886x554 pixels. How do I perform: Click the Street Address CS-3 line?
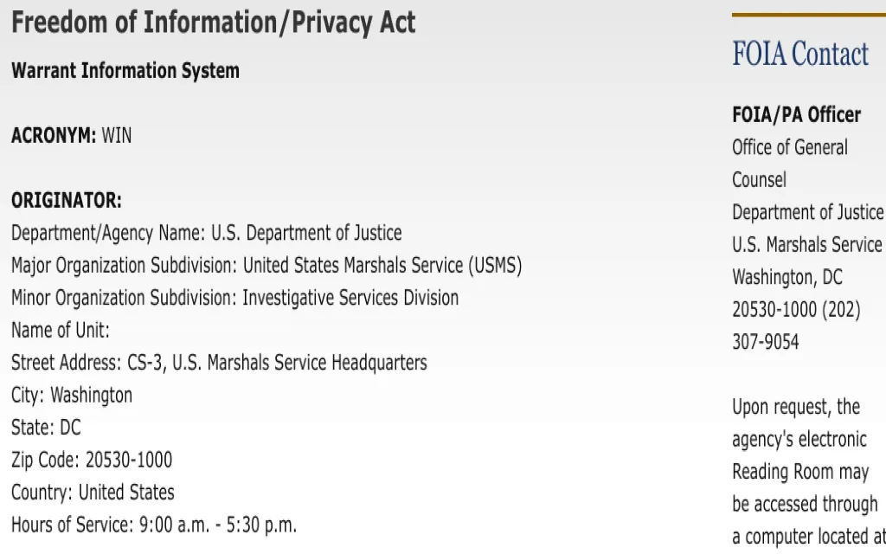tap(219, 363)
